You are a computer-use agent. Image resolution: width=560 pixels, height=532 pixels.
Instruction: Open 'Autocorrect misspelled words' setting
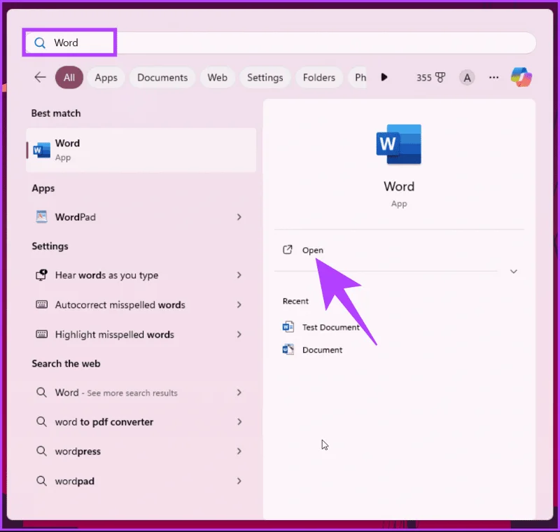click(141, 304)
